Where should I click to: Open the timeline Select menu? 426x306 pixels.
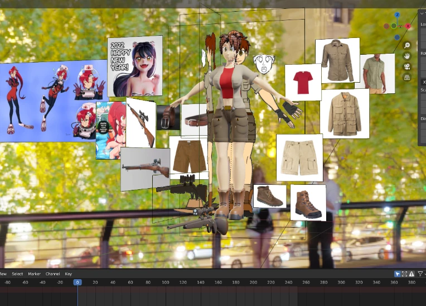coord(17,274)
